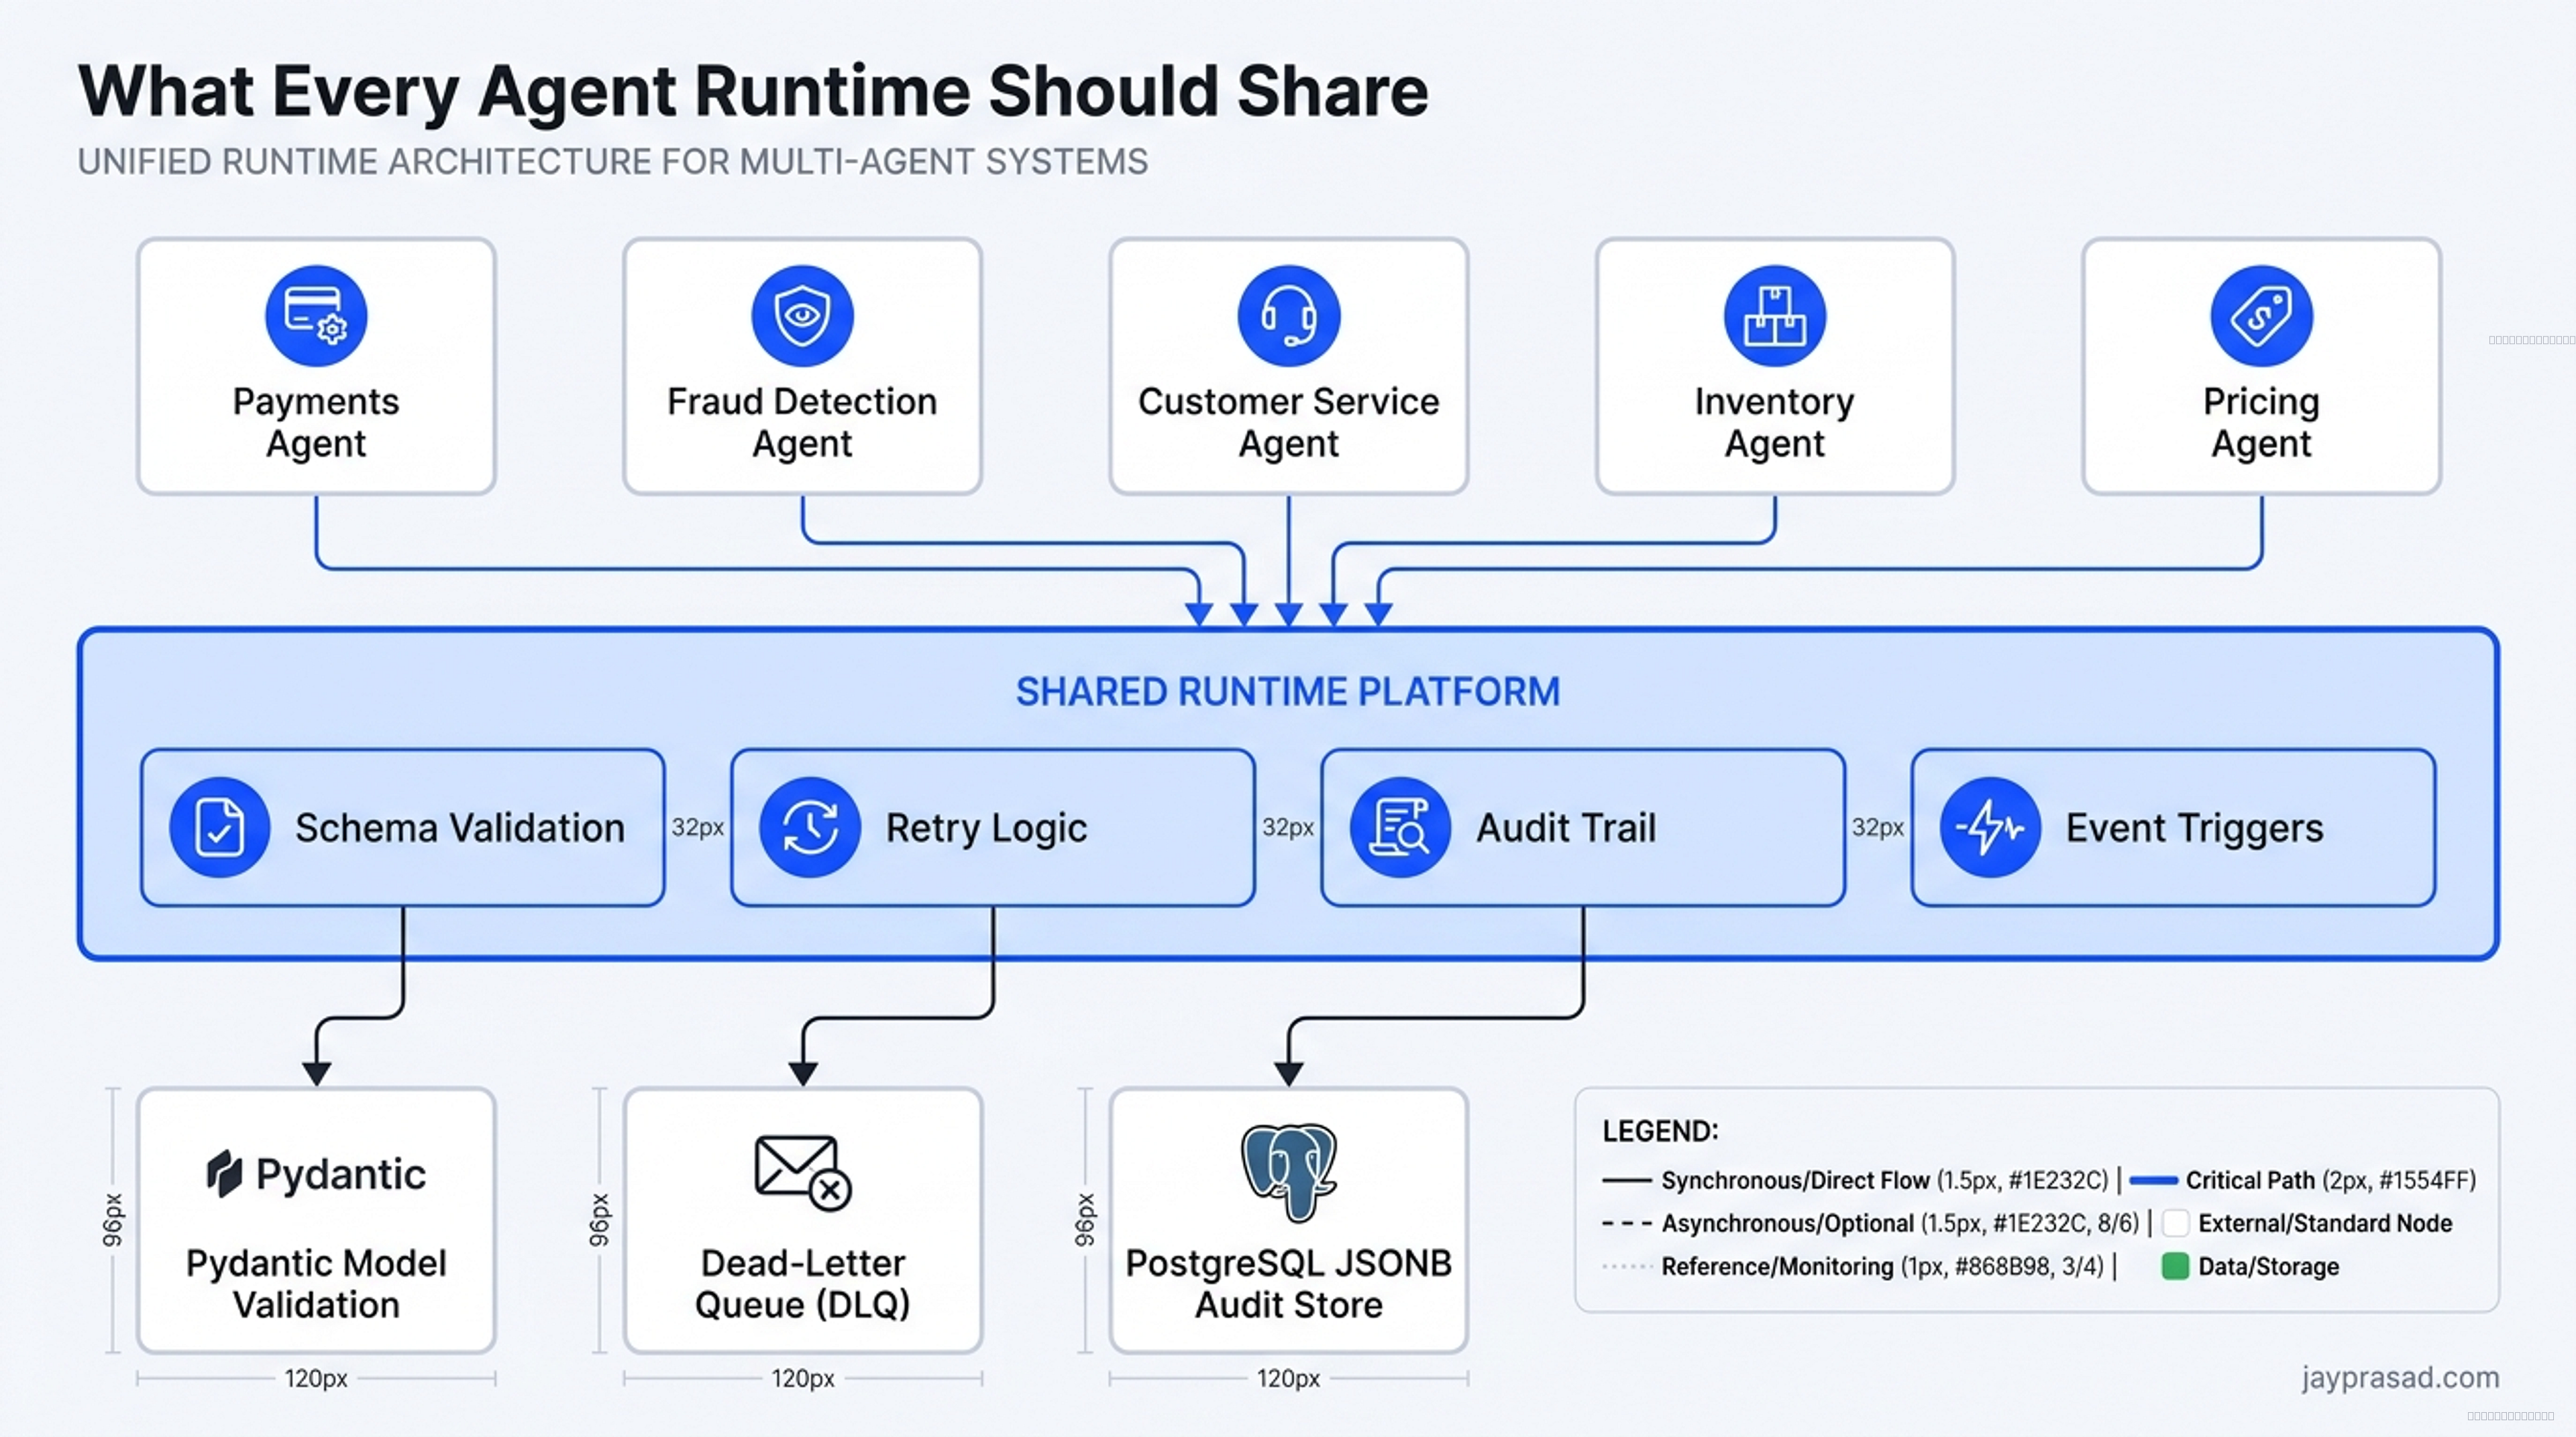Click the Audit Trail text
The height and width of the screenshot is (1437, 2576).
point(1566,827)
